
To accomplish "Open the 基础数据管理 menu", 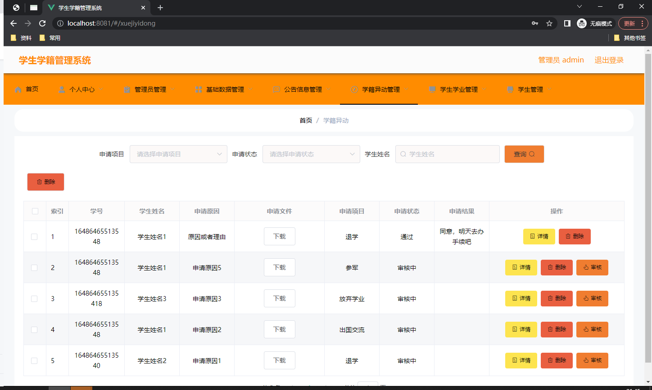I will click(224, 89).
